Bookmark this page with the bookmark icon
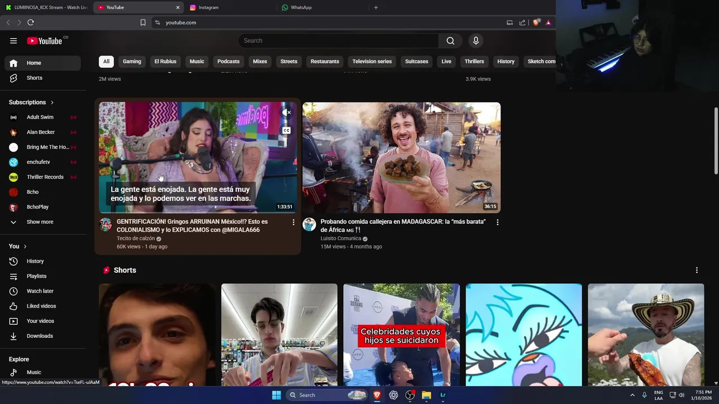The width and height of the screenshot is (719, 404). [143, 22]
